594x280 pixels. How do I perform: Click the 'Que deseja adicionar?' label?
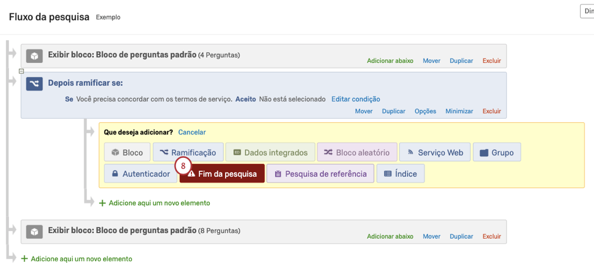pyautogui.click(x=138, y=132)
